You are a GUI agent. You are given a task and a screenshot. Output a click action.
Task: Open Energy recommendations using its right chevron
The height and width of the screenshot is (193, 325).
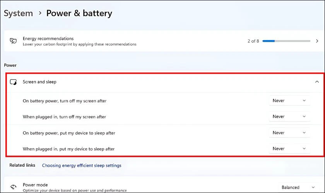[317, 41]
